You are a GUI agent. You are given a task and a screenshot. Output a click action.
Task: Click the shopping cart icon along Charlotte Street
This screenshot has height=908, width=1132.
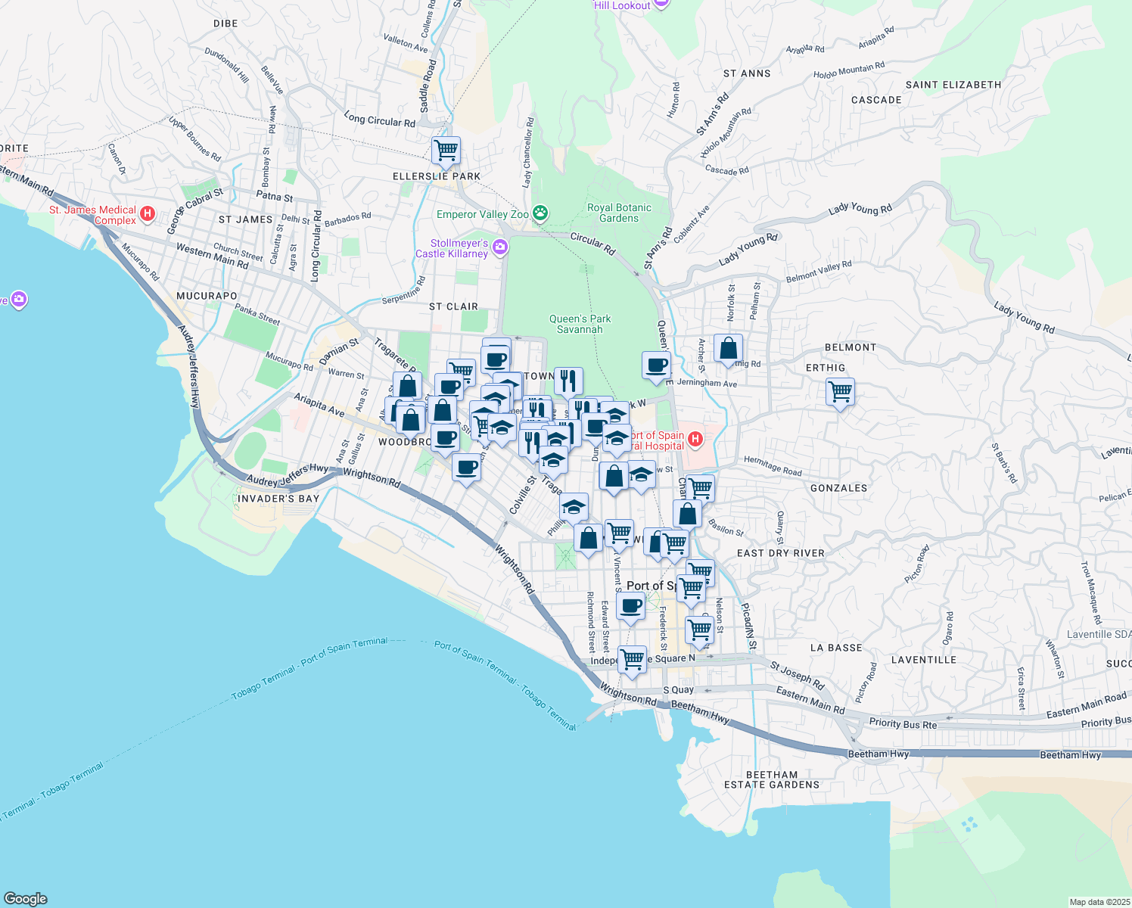click(x=699, y=489)
